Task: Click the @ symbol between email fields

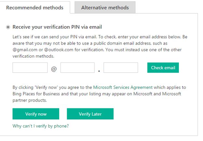Action: point(54,69)
